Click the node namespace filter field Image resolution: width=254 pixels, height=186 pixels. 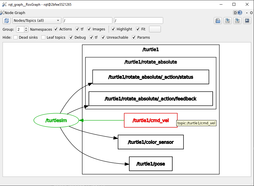pyautogui.click(x=88, y=21)
